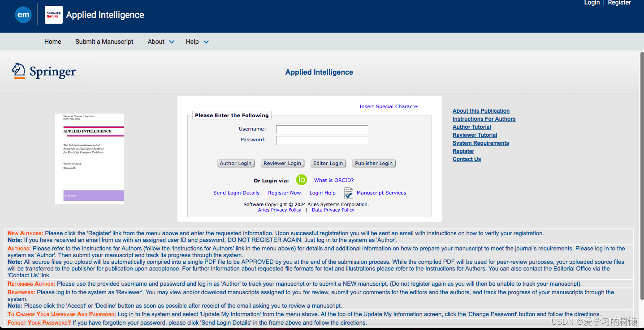The height and width of the screenshot is (330, 644).
Task: Open the About this Publication link
Action: pyautogui.click(x=481, y=111)
